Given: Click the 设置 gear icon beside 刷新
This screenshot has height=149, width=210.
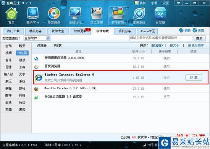Looking at the screenshot, I should (x=195, y=30).
